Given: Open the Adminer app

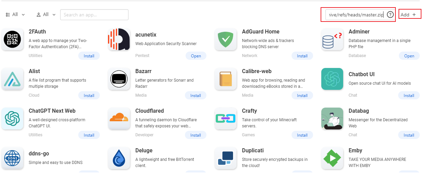Looking at the screenshot, I should 409,56.
